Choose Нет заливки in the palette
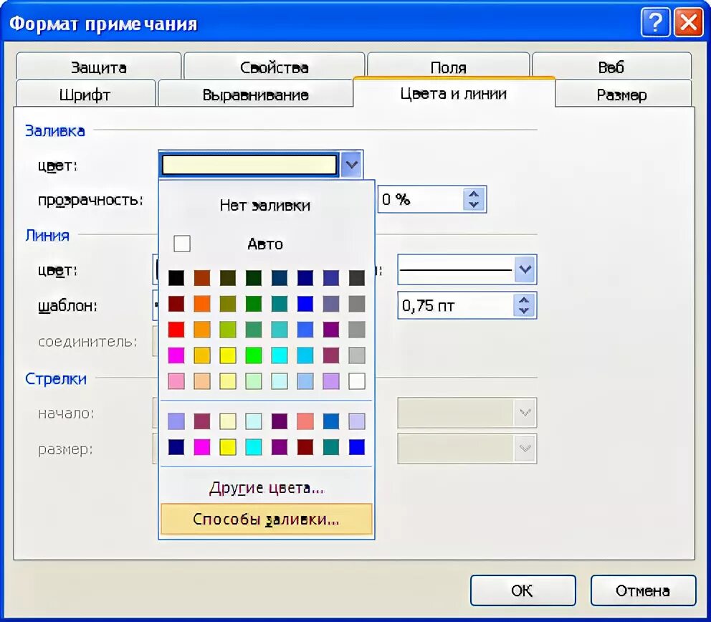Viewport: 711px width, 622px height. pyautogui.click(x=265, y=206)
